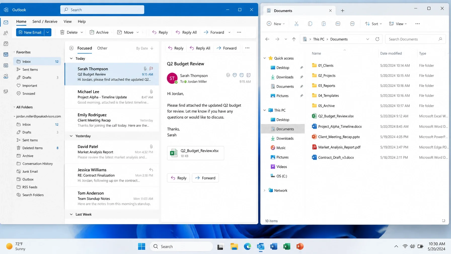Open the Send / Receive tab

45,21
